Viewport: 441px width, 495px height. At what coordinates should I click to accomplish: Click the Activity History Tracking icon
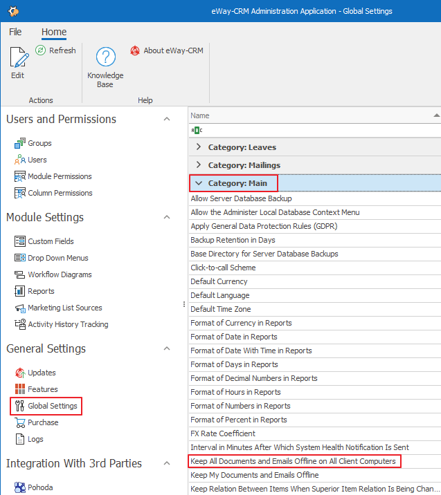tap(20, 324)
